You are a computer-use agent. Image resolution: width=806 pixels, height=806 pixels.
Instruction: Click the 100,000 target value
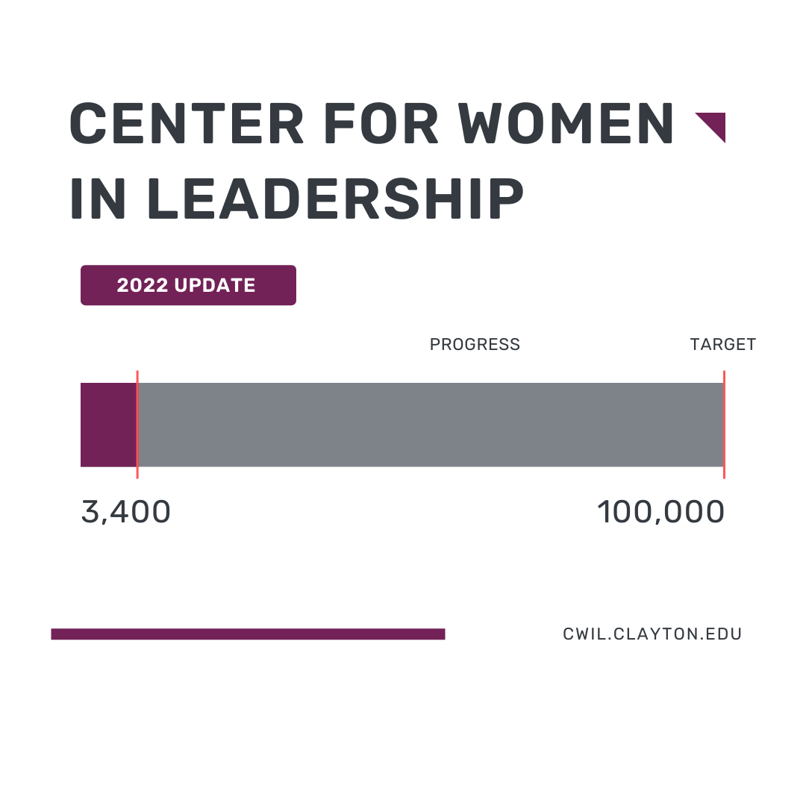click(661, 512)
